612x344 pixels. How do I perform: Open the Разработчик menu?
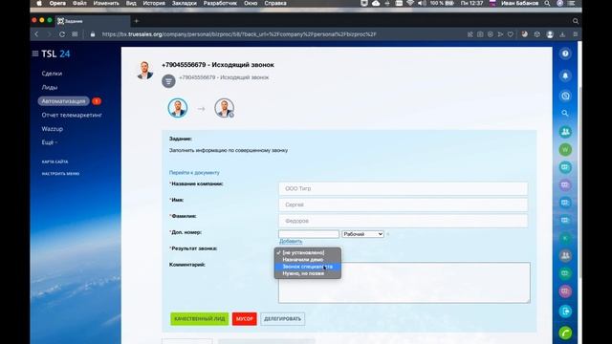[x=220, y=3]
